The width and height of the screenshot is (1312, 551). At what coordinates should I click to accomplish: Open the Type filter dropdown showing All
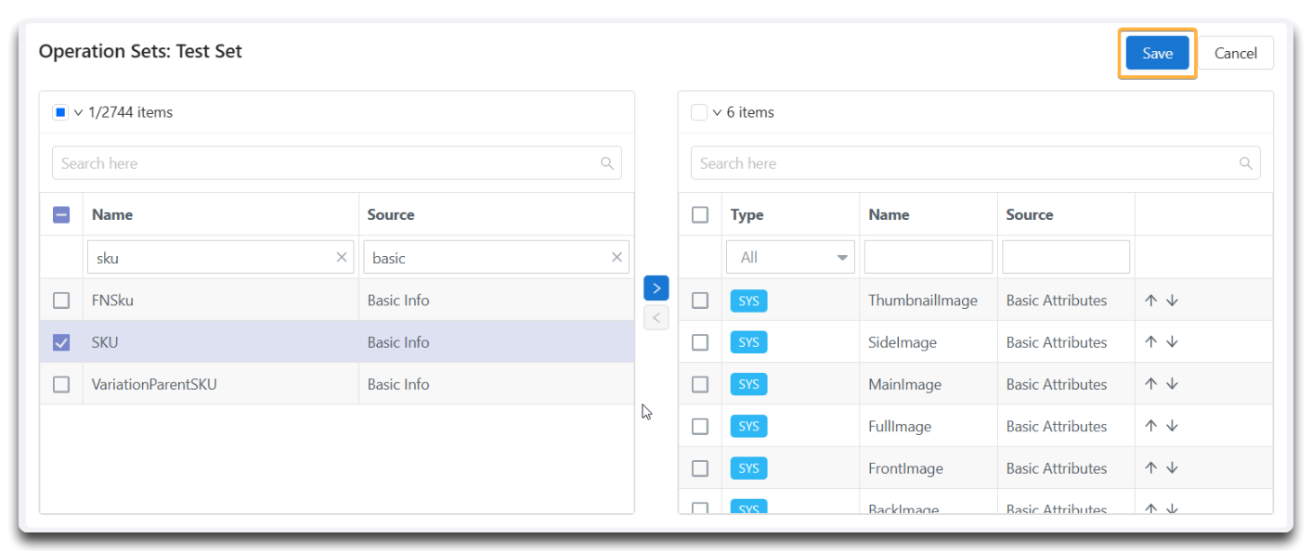click(790, 258)
